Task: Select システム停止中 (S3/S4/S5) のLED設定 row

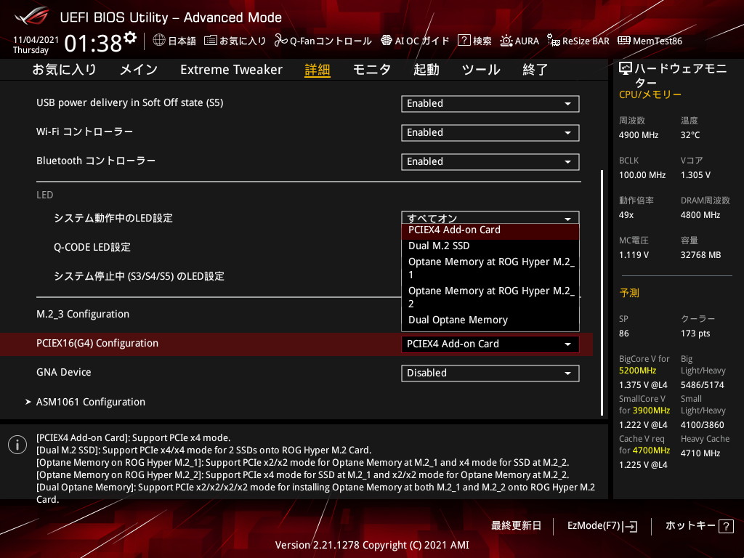Action: pos(139,276)
